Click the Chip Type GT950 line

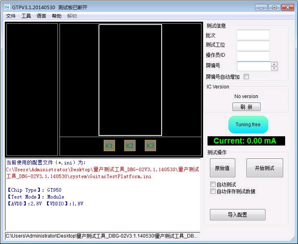pos(35,190)
